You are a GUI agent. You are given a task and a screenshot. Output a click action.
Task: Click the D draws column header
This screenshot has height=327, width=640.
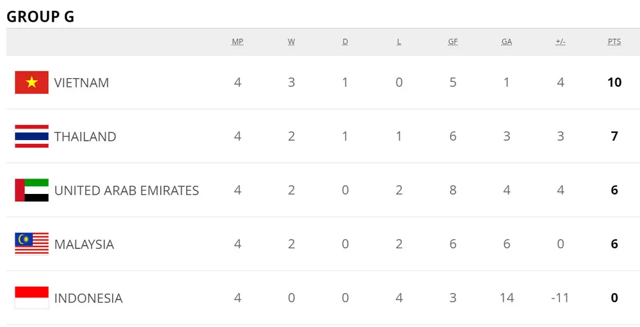coord(345,42)
